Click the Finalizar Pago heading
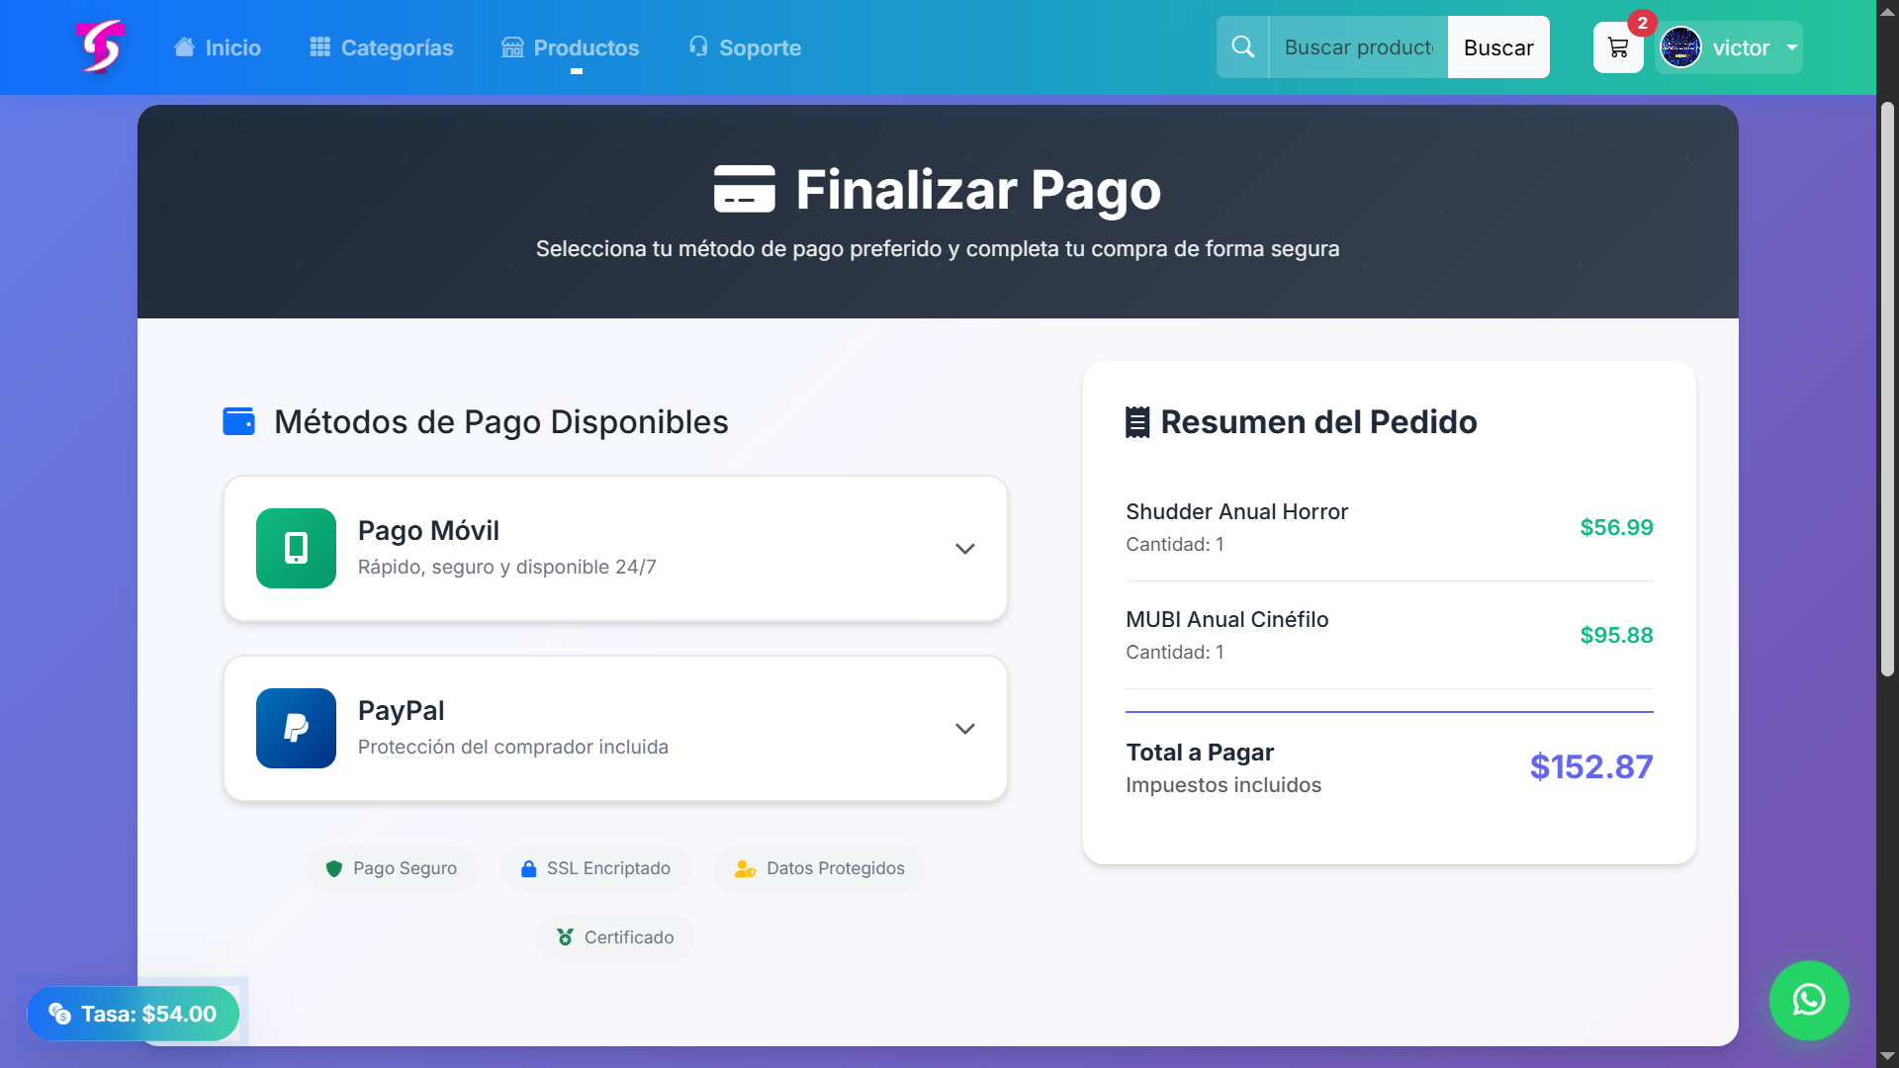 coord(978,190)
